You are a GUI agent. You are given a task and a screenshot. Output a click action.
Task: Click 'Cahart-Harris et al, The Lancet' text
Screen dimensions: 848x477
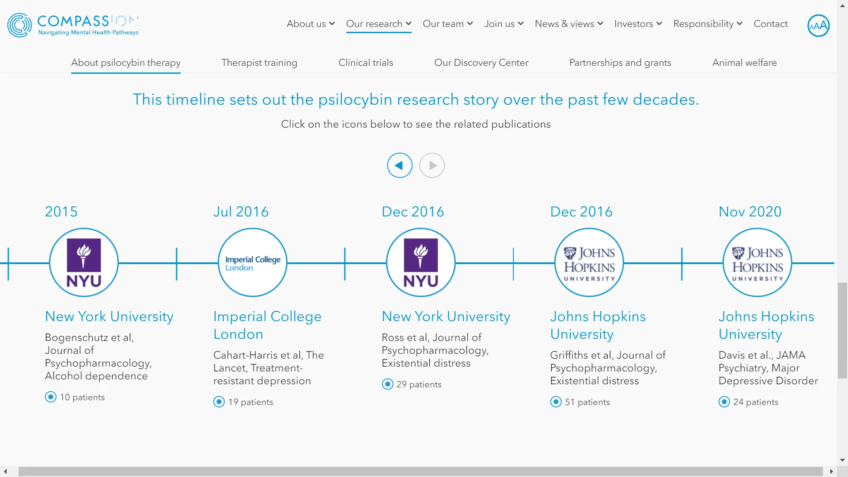pyautogui.click(x=269, y=368)
